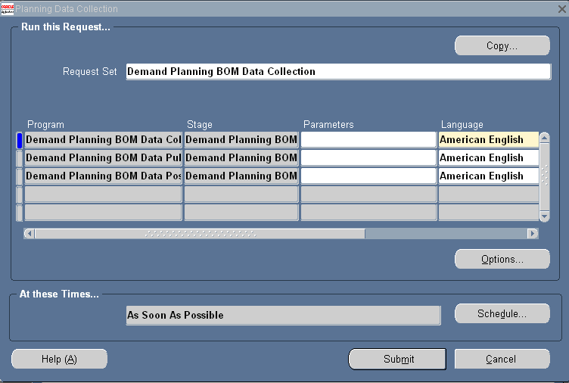Select the Demand Planning BOM Data Col program cell
This screenshot has height=383, width=569.
pyautogui.click(x=103, y=140)
